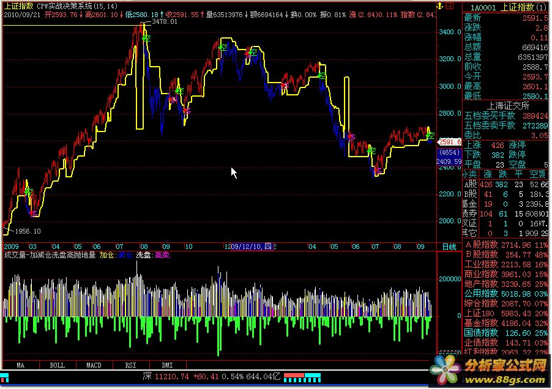Screen dimensions: 552x389
Task: Click the B股指数 254.77 row
Action: coord(506,254)
